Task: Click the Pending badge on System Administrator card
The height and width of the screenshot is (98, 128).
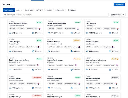Action: [x=77, y=59]
